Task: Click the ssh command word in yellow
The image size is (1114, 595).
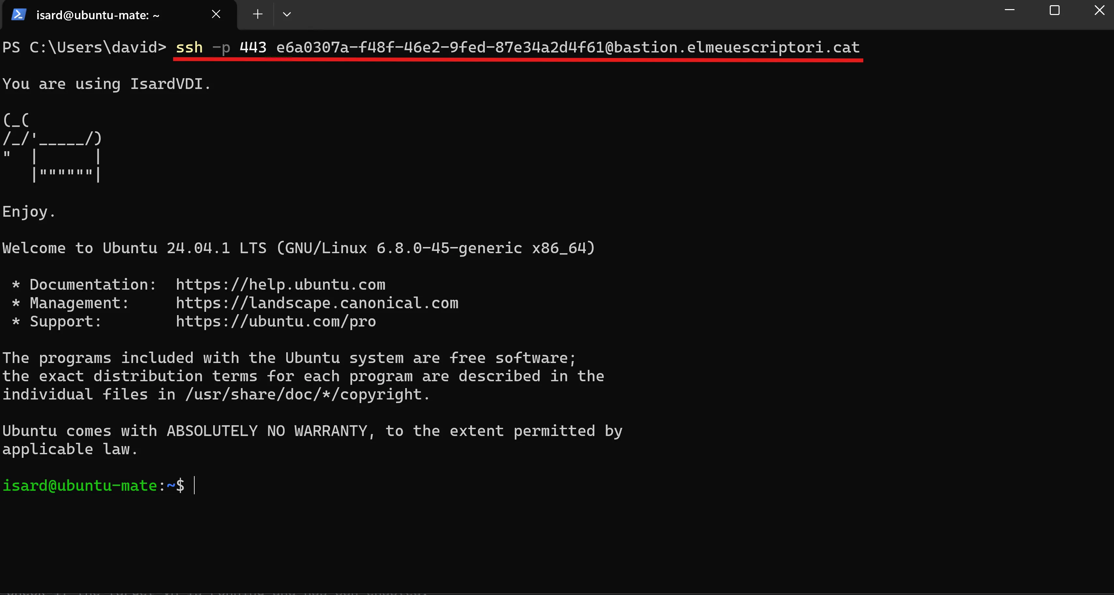Action: [189, 47]
